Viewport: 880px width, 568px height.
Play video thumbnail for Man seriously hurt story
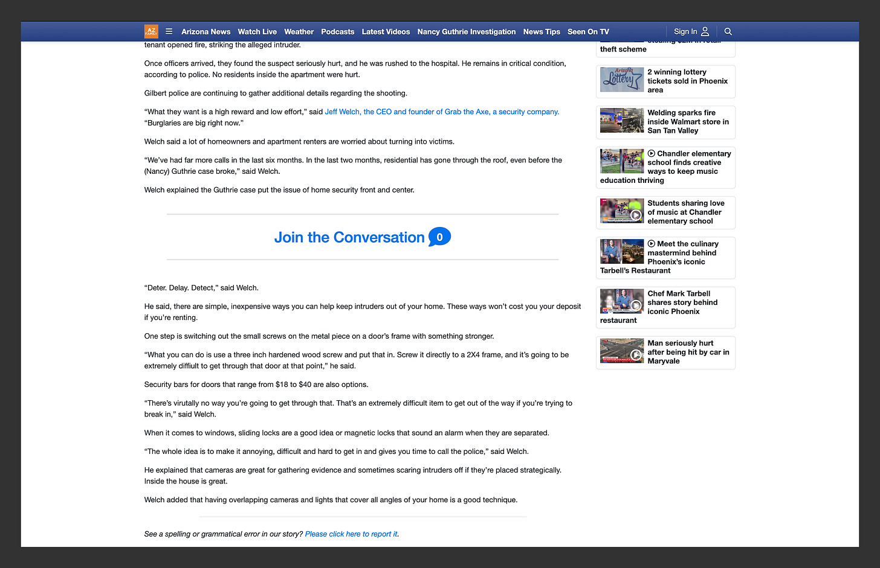622,351
